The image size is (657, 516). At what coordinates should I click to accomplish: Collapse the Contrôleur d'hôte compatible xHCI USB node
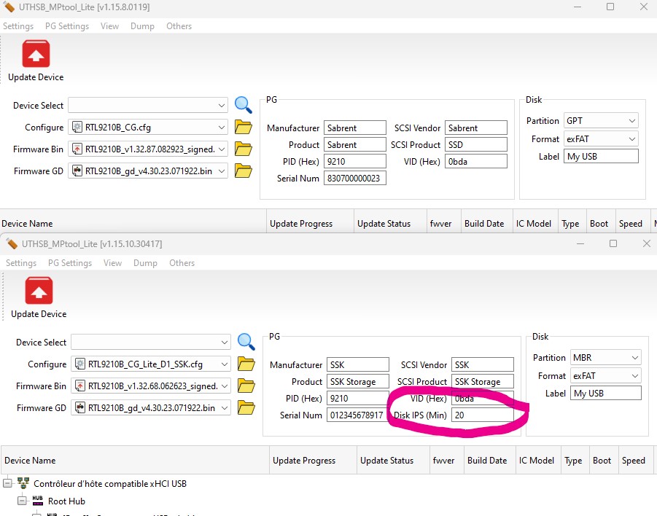click(x=8, y=483)
